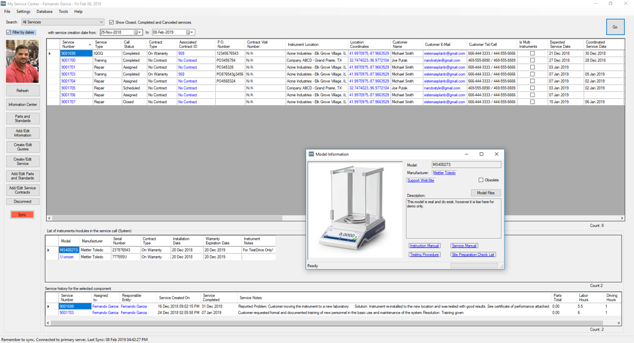Open service 9001703 in service history
634x343 pixels.
67,313
